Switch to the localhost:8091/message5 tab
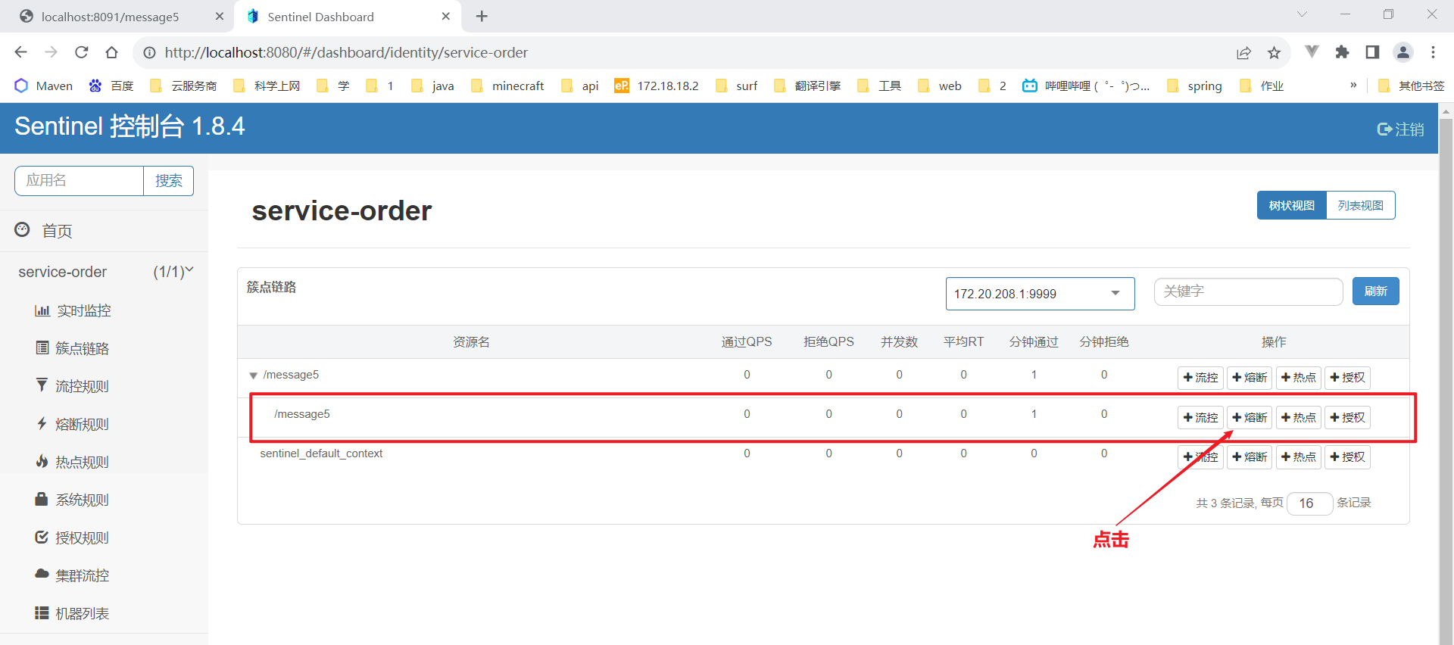 coord(111,17)
